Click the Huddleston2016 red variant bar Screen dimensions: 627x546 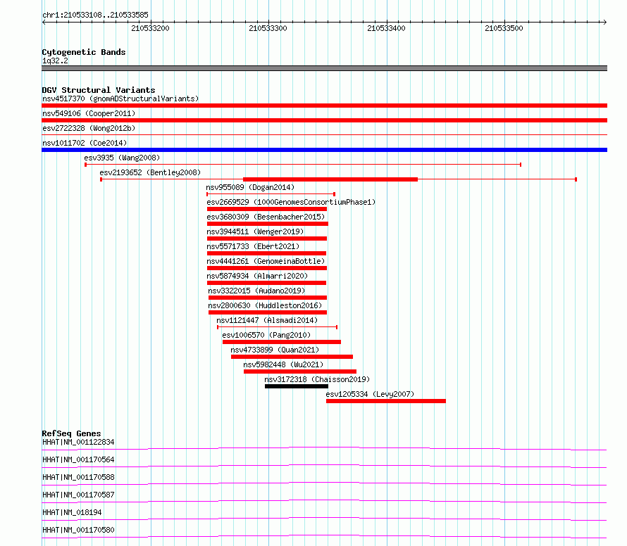click(268, 312)
